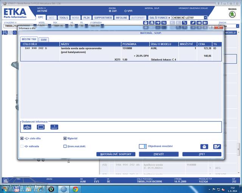Click the MATERIÁLOVÉ SOUPISKY button
Viewport: 242px width, 193px height.
pos(116,154)
